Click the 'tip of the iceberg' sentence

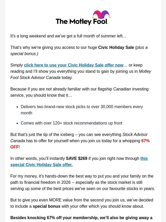coord(80,141)
